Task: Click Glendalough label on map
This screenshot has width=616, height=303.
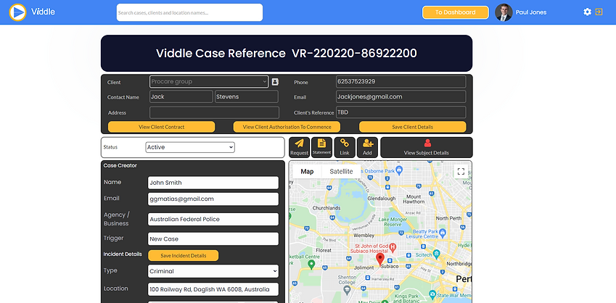Action: coord(381,199)
